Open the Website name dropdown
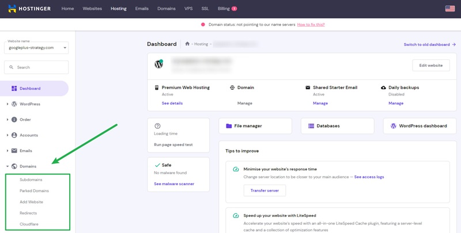This screenshot has height=233, width=461. (36, 48)
